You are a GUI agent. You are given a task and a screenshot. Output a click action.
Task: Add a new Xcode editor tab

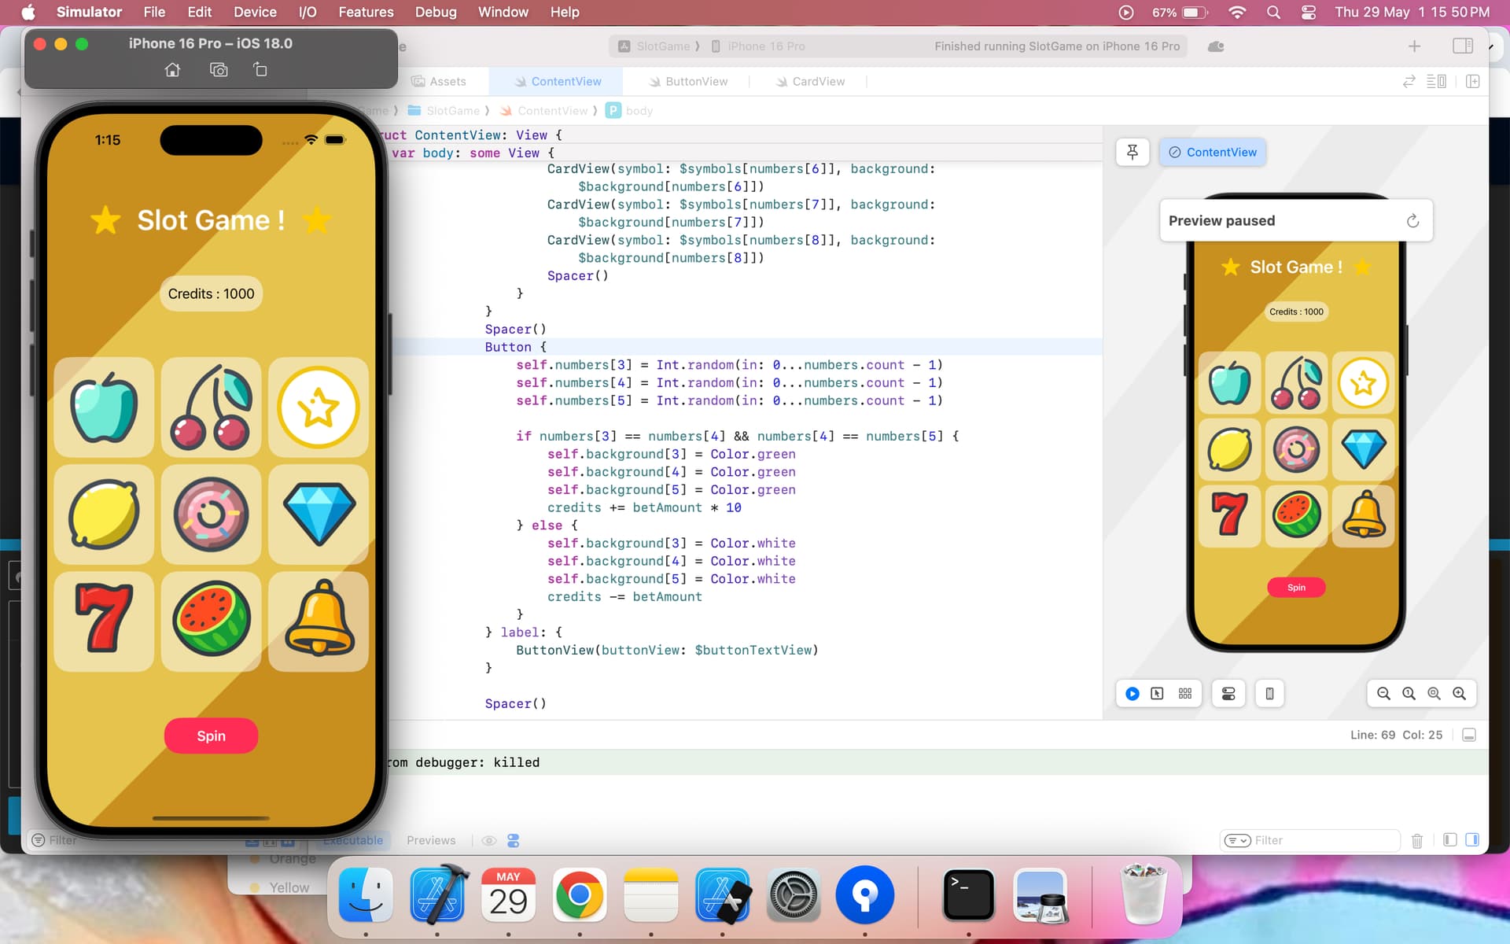[1414, 46]
